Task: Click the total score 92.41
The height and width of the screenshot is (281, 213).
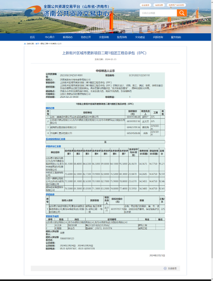Action: tap(162, 188)
